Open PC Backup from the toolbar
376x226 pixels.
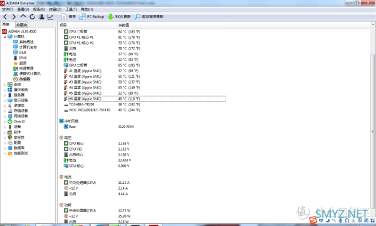point(92,16)
